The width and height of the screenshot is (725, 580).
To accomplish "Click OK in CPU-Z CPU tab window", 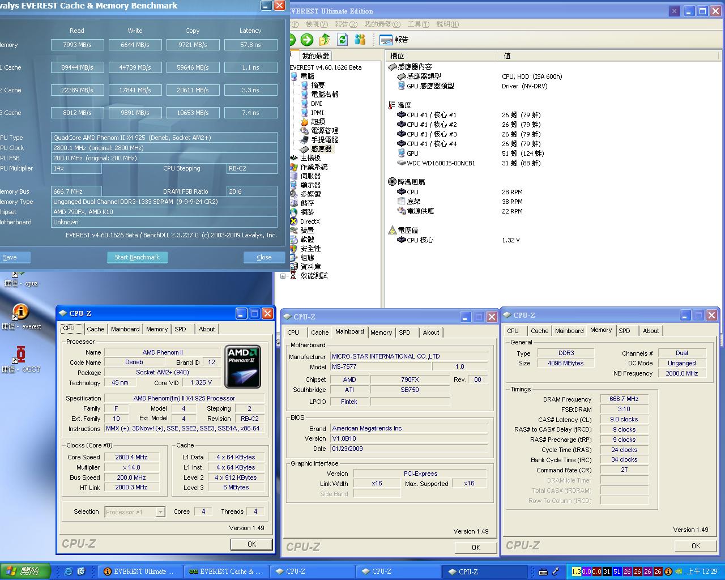I will pyautogui.click(x=252, y=544).
